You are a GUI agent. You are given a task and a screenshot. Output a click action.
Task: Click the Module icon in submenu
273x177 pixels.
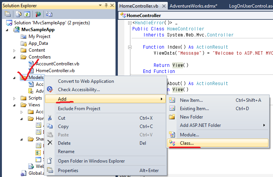pos(172,134)
